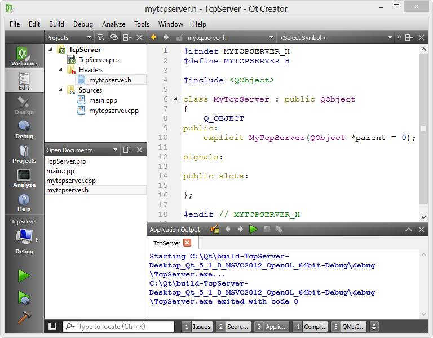Clear the Application Output pane
The image size is (433, 338).
click(215, 229)
